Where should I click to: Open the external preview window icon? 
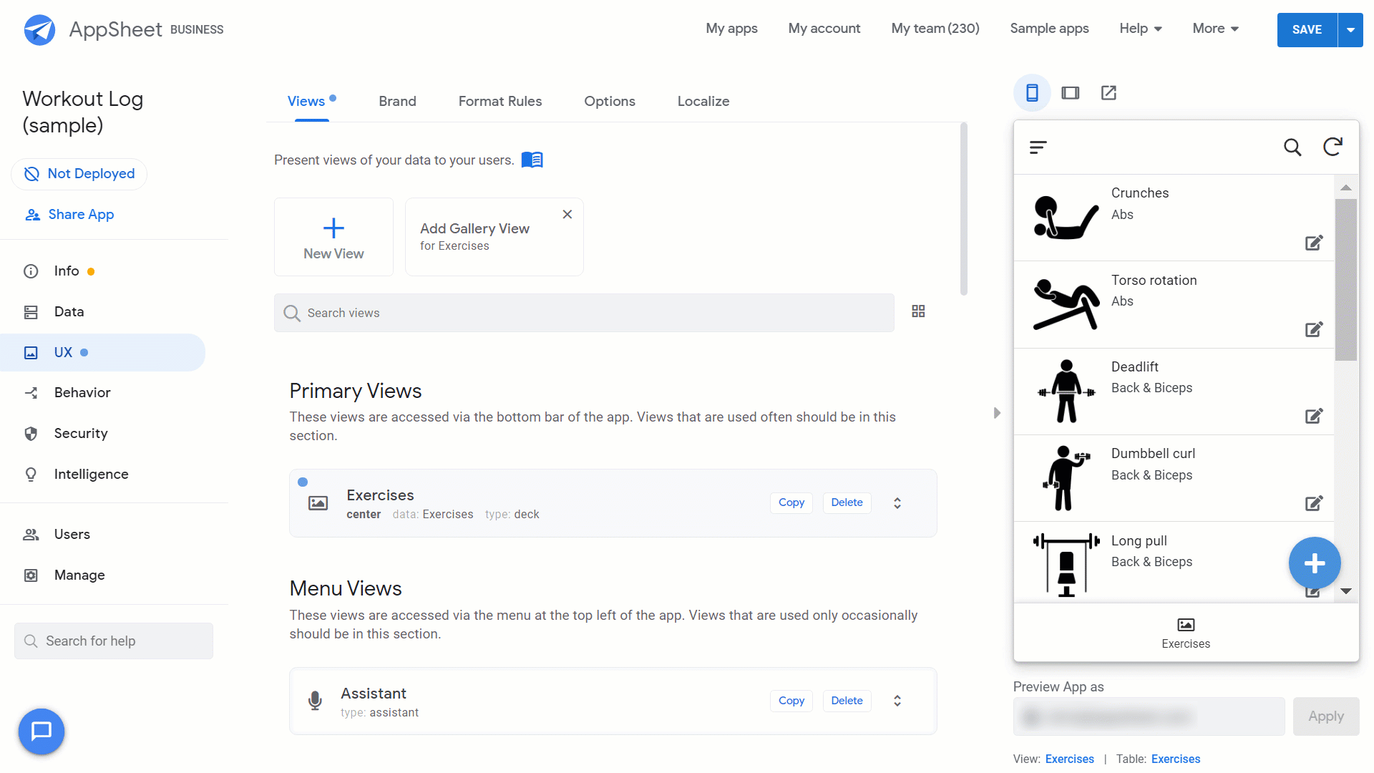[1109, 92]
